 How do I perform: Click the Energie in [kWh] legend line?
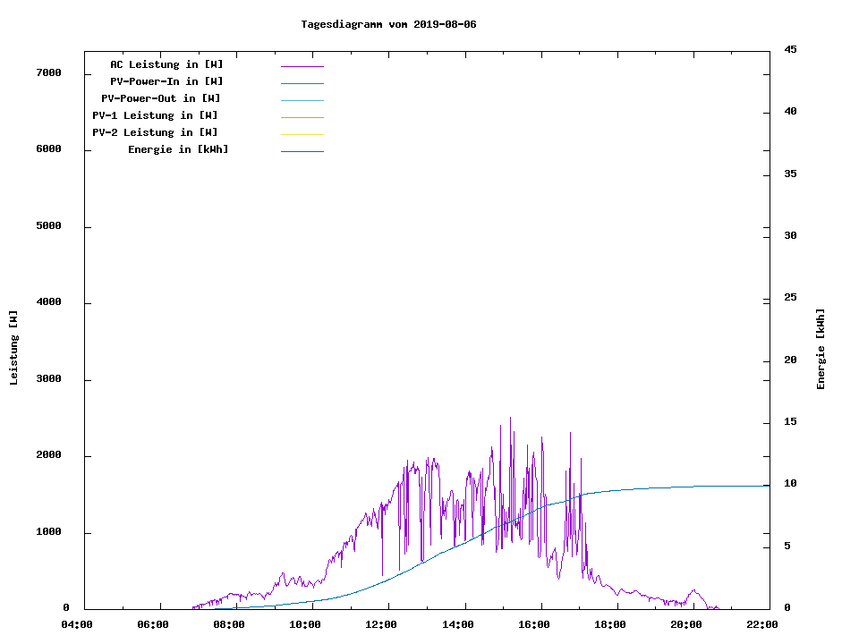pyautogui.click(x=302, y=151)
